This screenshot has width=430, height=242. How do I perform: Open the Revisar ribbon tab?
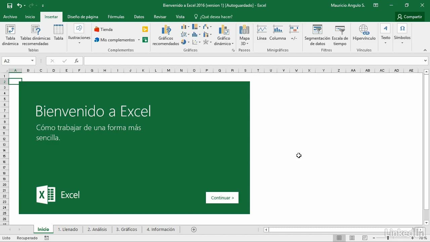(x=160, y=17)
